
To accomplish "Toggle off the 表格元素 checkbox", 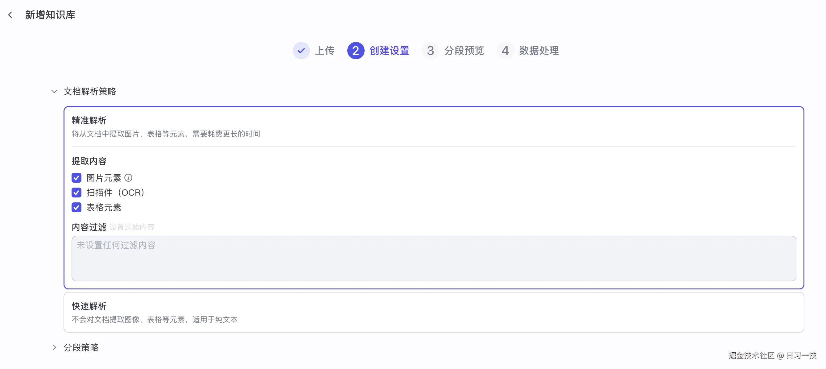I will coord(76,208).
